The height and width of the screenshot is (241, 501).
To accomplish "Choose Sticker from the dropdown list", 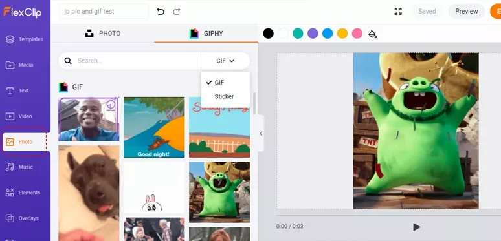I will (x=225, y=96).
